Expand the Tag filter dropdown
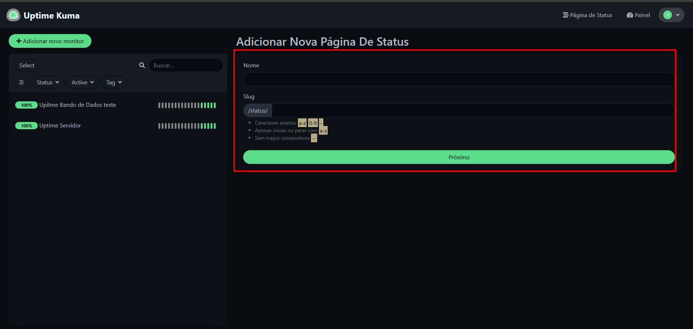The image size is (693, 329). tap(114, 82)
